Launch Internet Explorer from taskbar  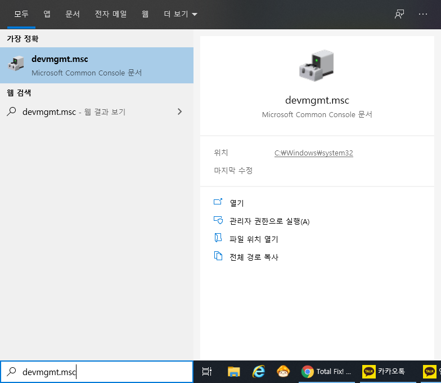tap(259, 372)
